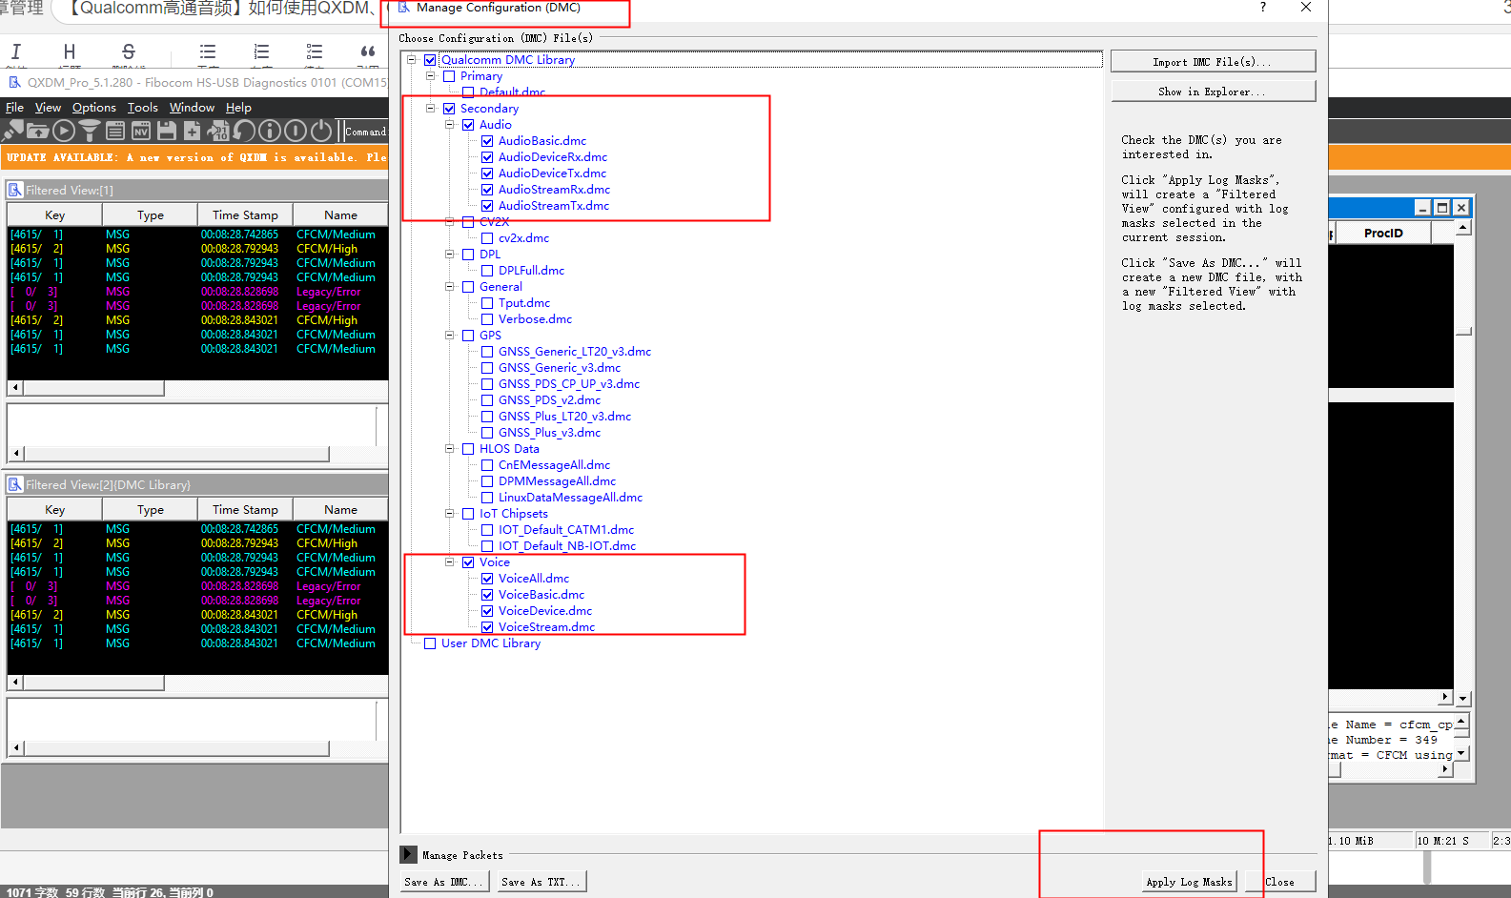This screenshot has height=898, width=1511.
Task: Click the heading H icon in the editor
Action: click(x=70, y=51)
